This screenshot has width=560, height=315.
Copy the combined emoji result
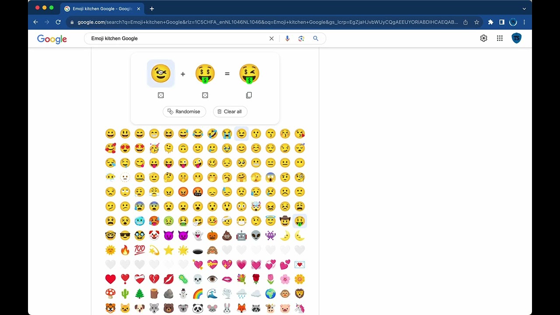coord(249,95)
